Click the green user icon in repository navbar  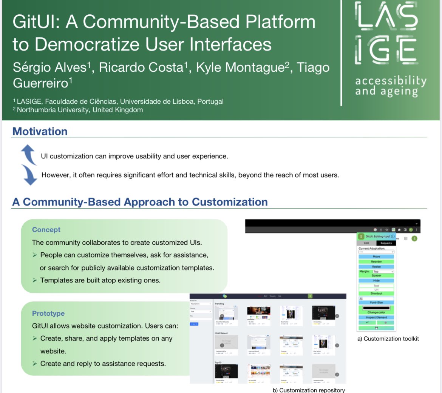[310, 296]
